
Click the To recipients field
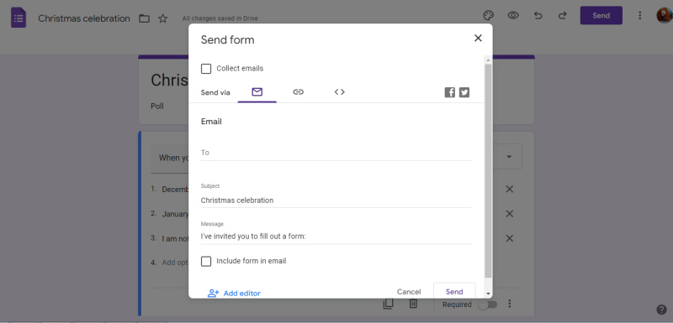(336, 153)
